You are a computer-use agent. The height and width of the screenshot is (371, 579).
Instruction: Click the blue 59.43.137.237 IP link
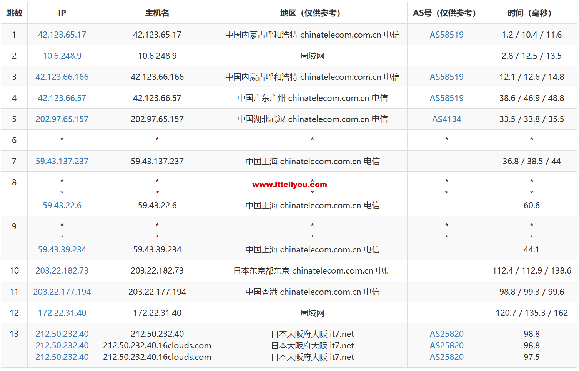(x=62, y=161)
